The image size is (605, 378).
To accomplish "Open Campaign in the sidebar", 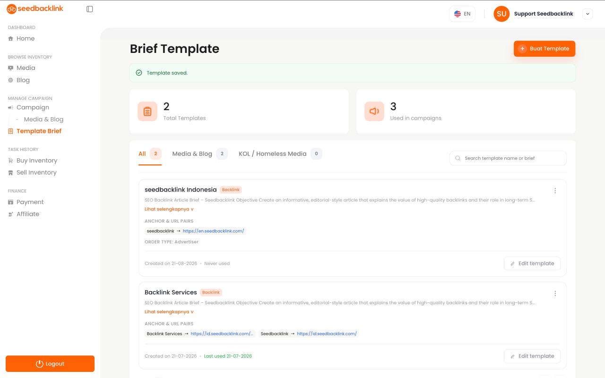I will click(33, 108).
